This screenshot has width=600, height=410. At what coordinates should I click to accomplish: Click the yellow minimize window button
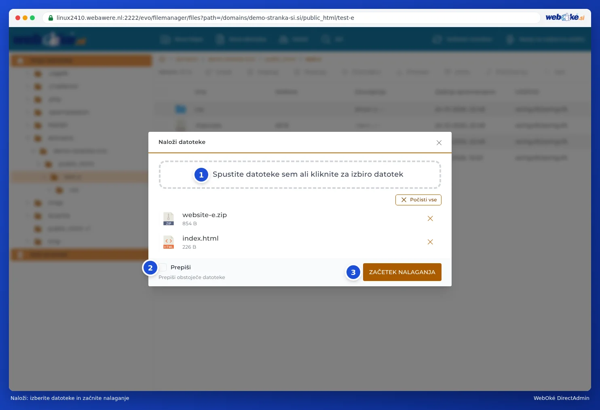pos(25,18)
